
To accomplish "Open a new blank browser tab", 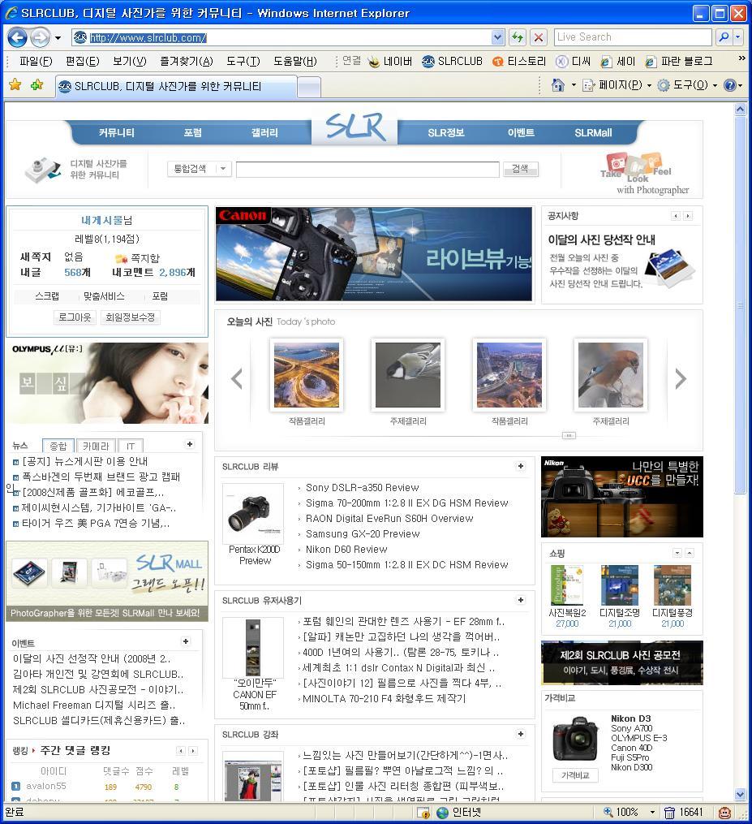I will (309, 87).
